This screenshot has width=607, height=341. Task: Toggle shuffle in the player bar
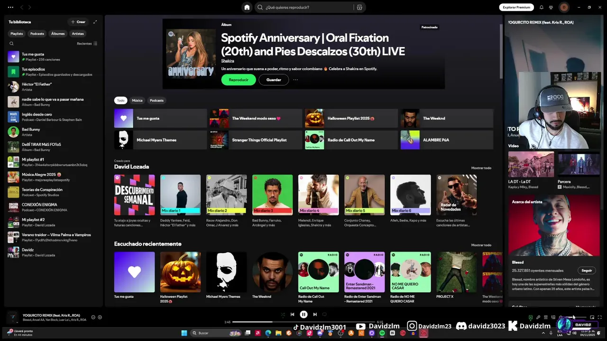click(x=283, y=314)
